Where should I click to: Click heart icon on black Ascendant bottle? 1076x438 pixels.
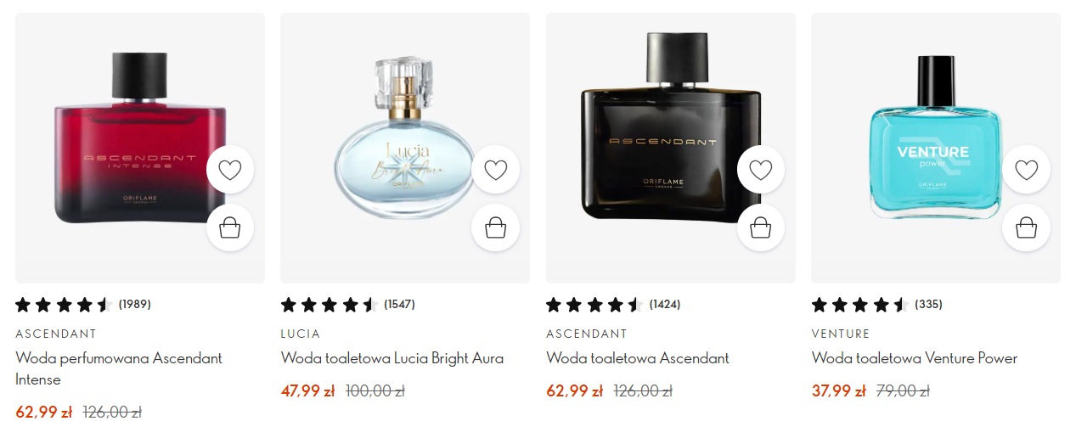point(761,170)
